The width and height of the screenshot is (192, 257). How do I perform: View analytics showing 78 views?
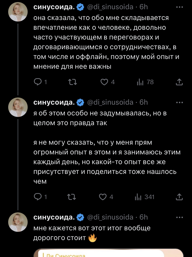tap(140, 82)
